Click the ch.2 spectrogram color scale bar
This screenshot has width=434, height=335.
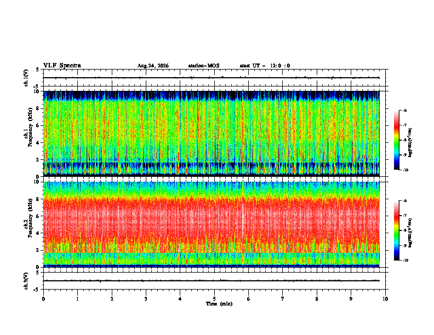click(397, 230)
